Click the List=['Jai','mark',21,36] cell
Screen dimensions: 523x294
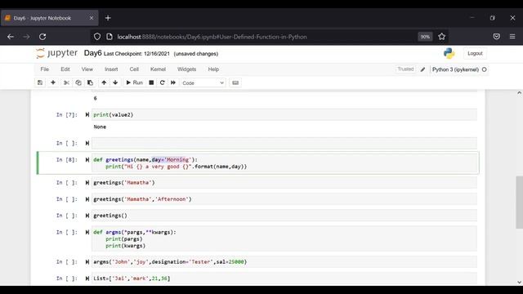[x=284, y=278]
